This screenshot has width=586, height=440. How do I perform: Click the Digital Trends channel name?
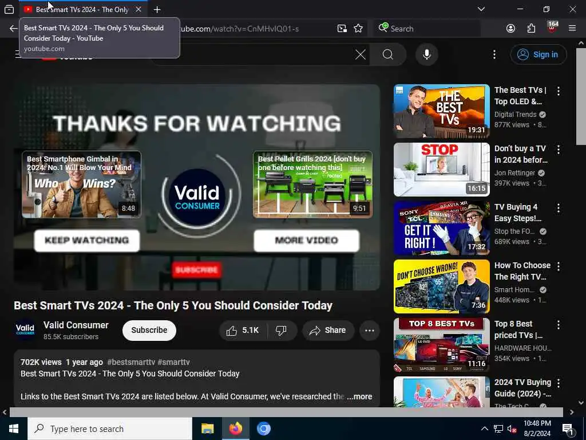(515, 115)
